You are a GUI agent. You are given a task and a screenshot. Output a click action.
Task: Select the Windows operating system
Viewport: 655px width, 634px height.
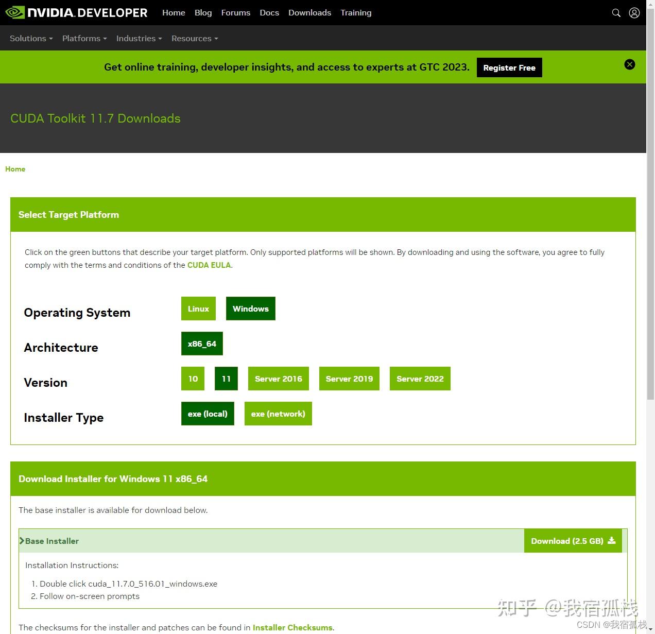[251, 309]
